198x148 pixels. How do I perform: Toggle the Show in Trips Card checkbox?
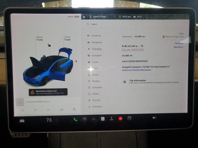[164, 37]
